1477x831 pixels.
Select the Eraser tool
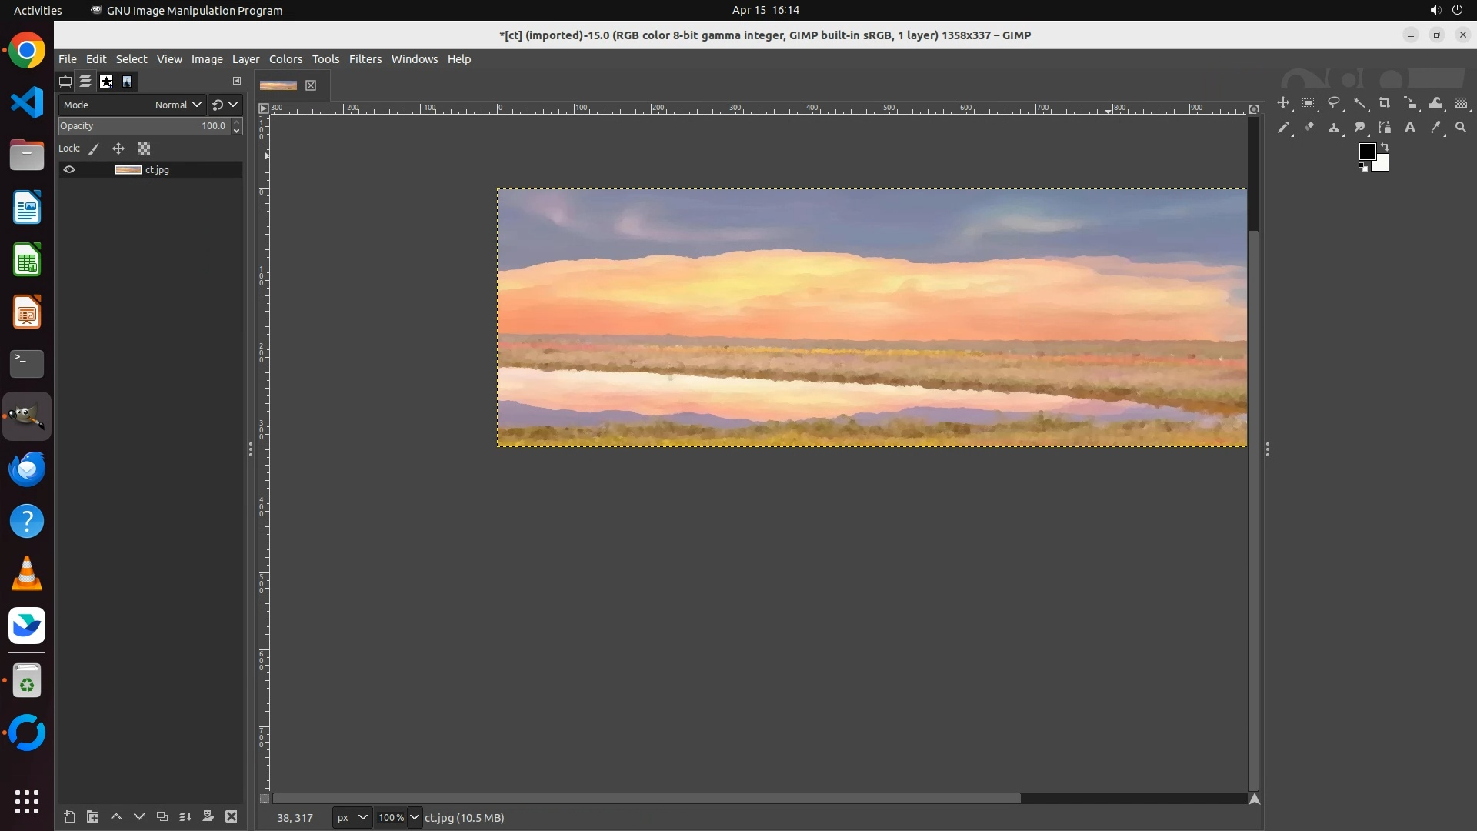[x=1309, y=128]
